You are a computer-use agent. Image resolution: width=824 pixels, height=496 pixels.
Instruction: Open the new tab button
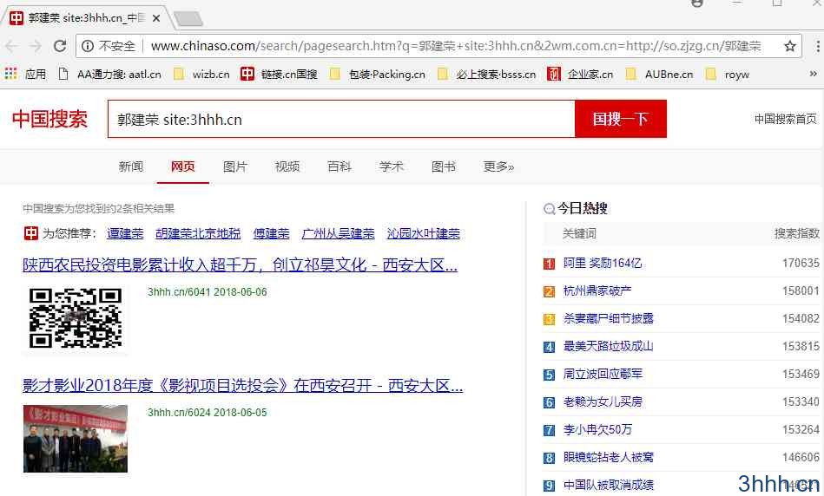coord(188,18)
